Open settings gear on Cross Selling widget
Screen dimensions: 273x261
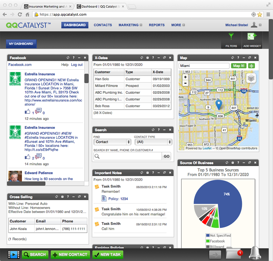click(62, 197)
